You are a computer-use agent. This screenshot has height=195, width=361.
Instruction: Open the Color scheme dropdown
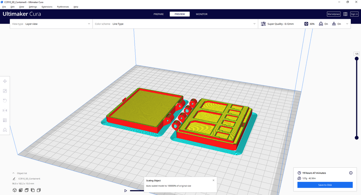point(175,24)
